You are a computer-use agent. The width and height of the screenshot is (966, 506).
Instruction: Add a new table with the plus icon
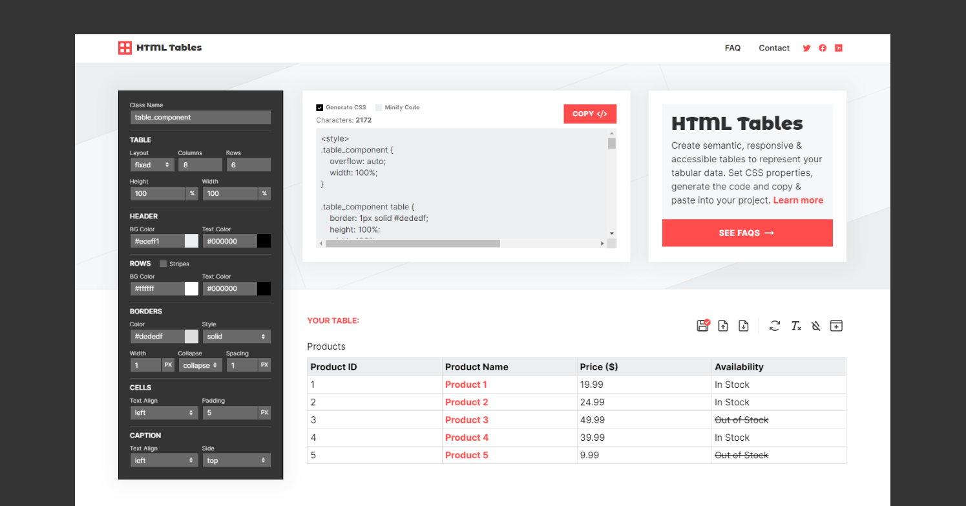(836, 326)
